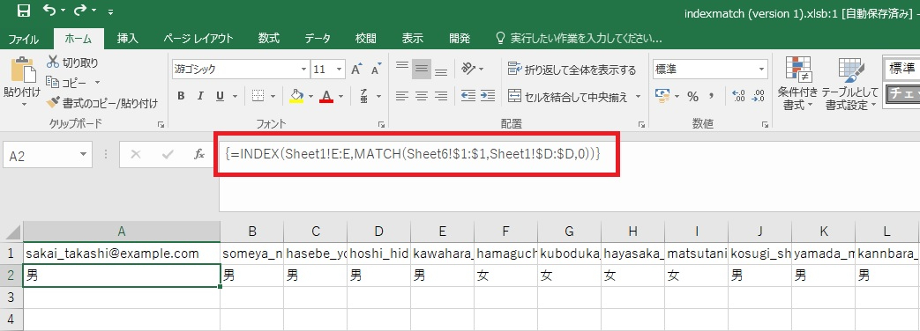Viewport: 920px width, 331px height.
Task: Increase font size with large A
Action: point(356,70)
